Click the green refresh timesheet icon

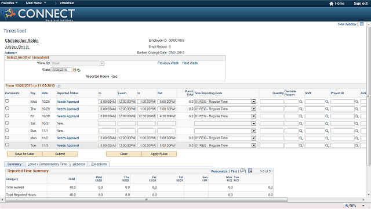pos(79,70)
